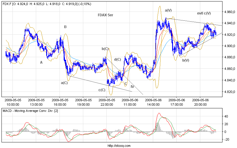Click the 17:00:00 time axis label

pos(177,104)
